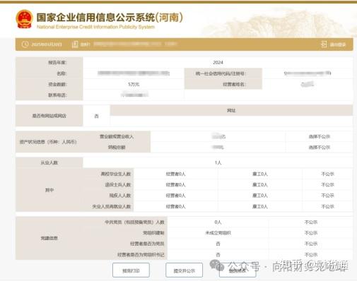
Task: Click the English subtitle National Enterprise Credit Information
Action: click(95, 27)
